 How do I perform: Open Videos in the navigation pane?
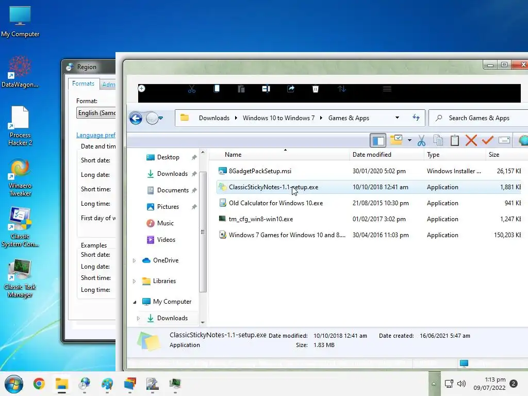click(166, 240)
